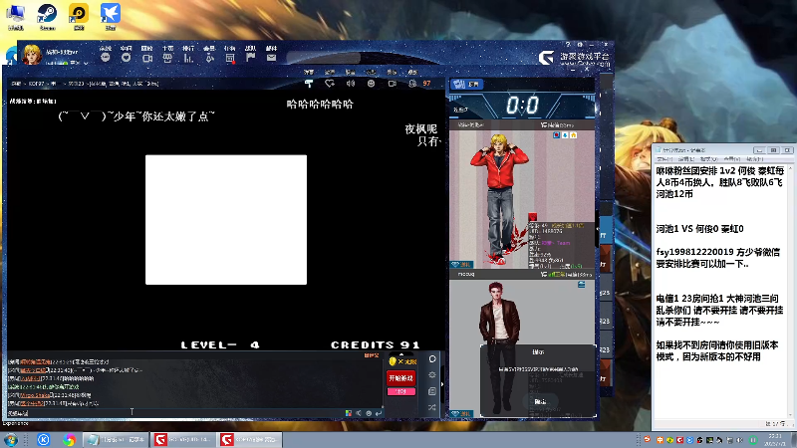Click the smiley face icon above game screen

click(x=371, y=84)
